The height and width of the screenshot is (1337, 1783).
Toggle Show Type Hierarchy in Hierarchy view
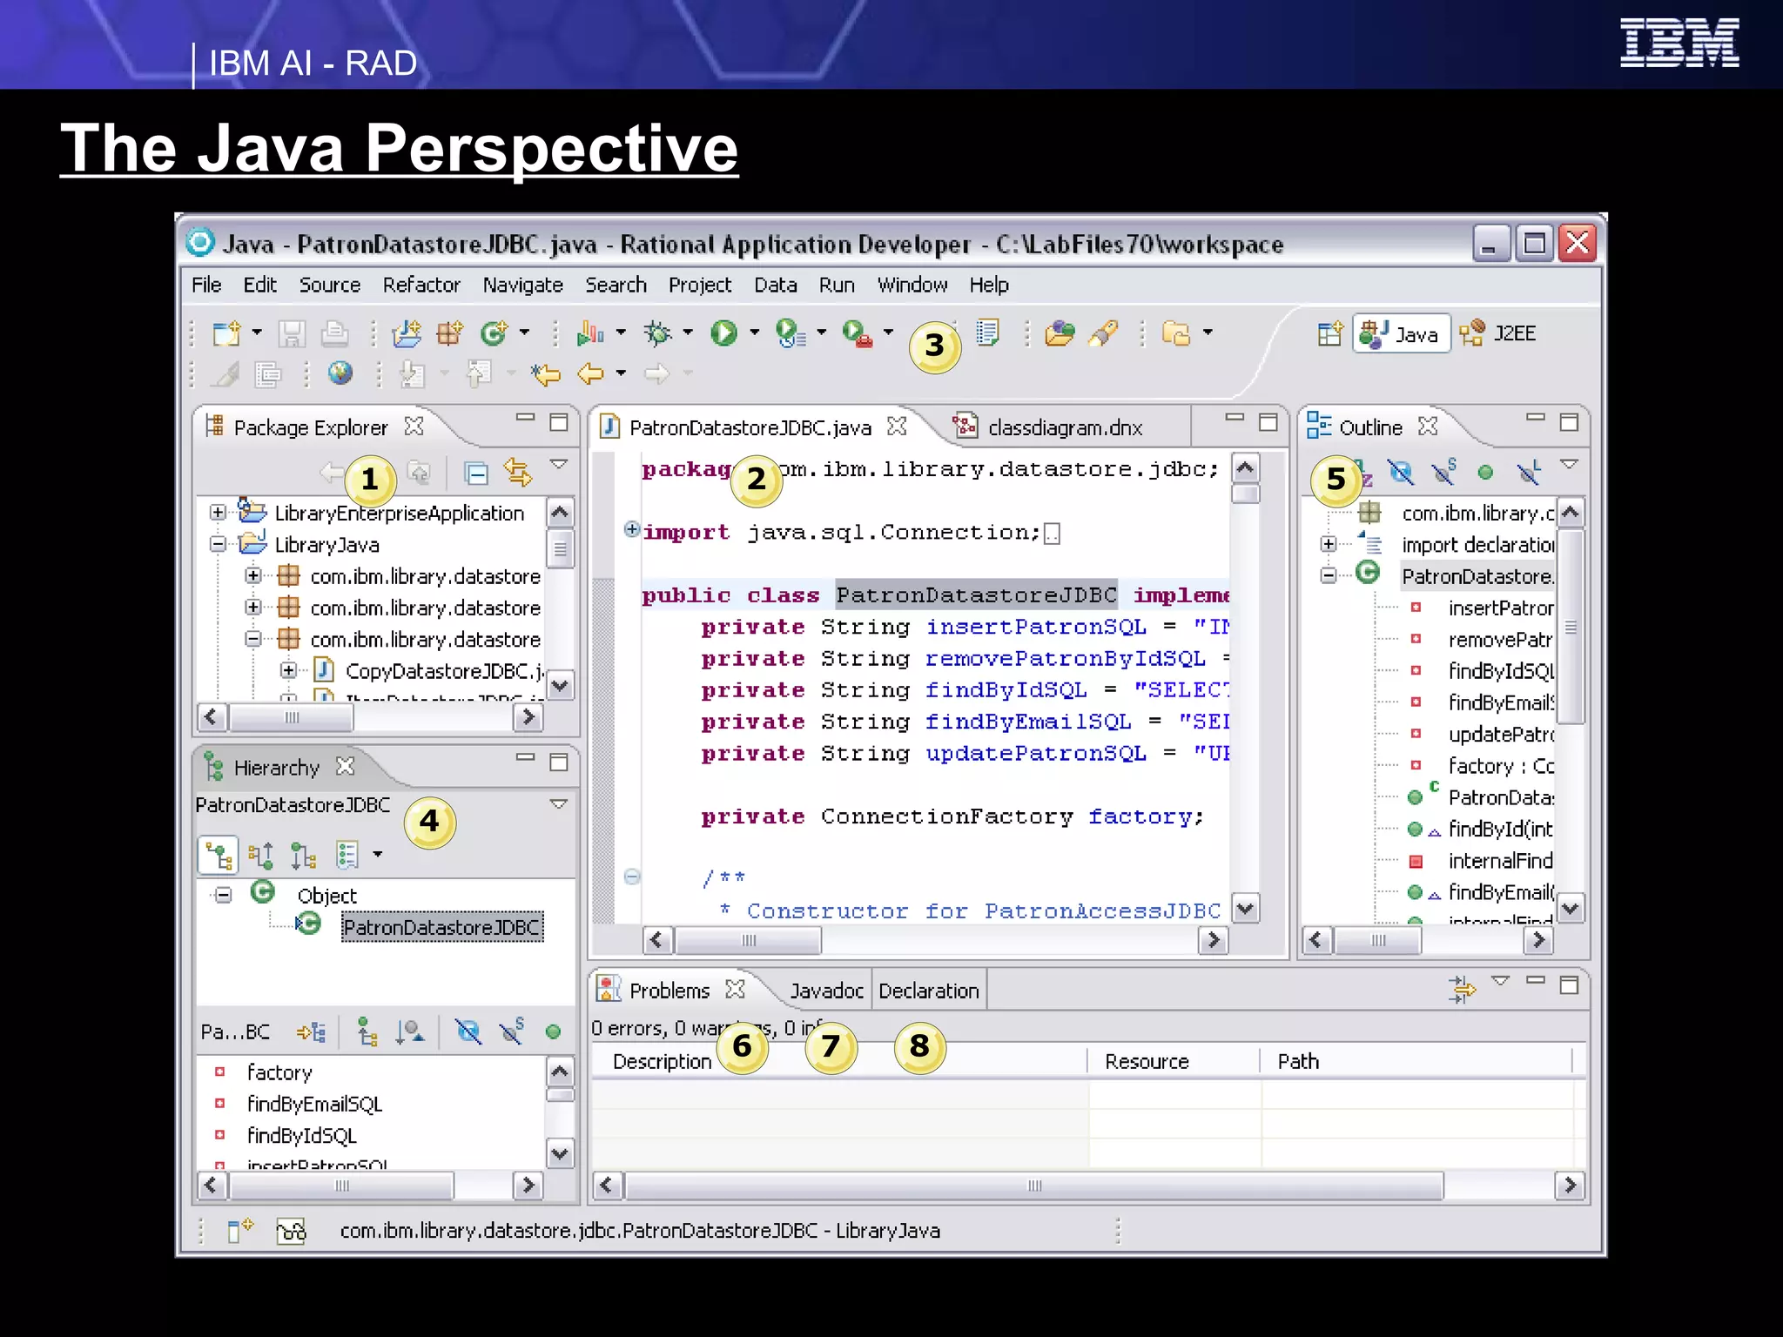pyautogui.click(x=219, y=857)
